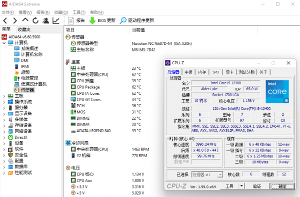
Task: Expand the DirectX tree node
Action: coord(4,138)
